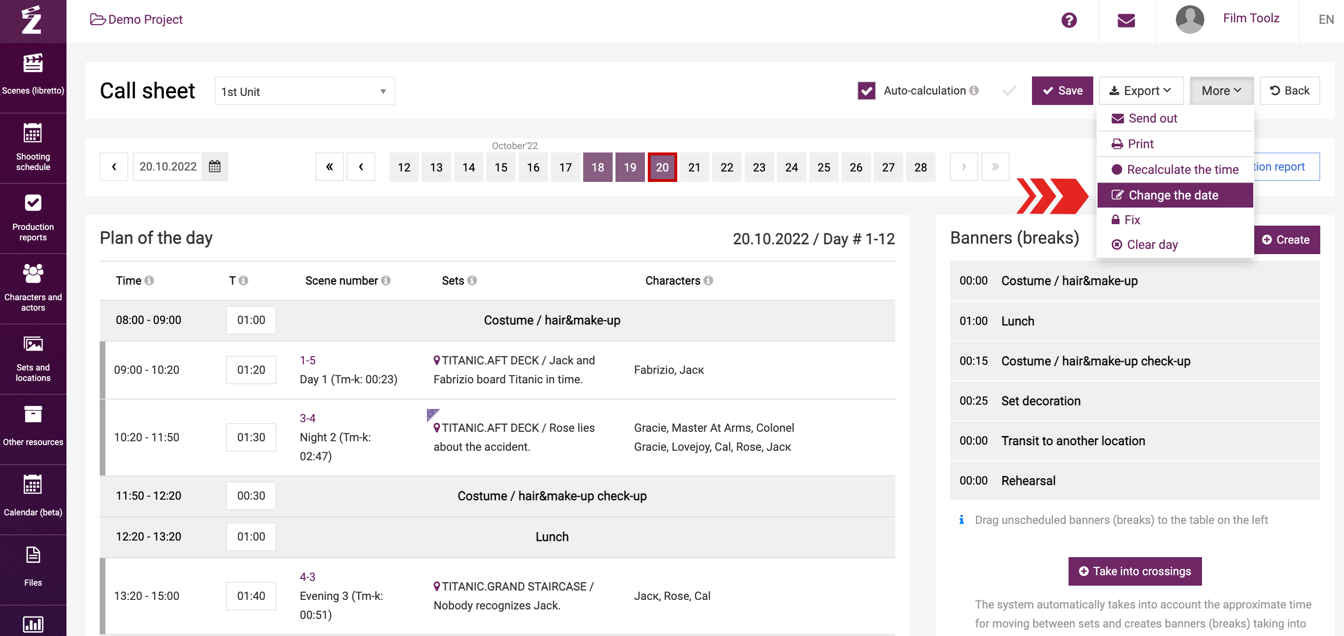Click the Film Toolz user avatar
This screenshot has width=1344, height=636.
[1190, 20]
